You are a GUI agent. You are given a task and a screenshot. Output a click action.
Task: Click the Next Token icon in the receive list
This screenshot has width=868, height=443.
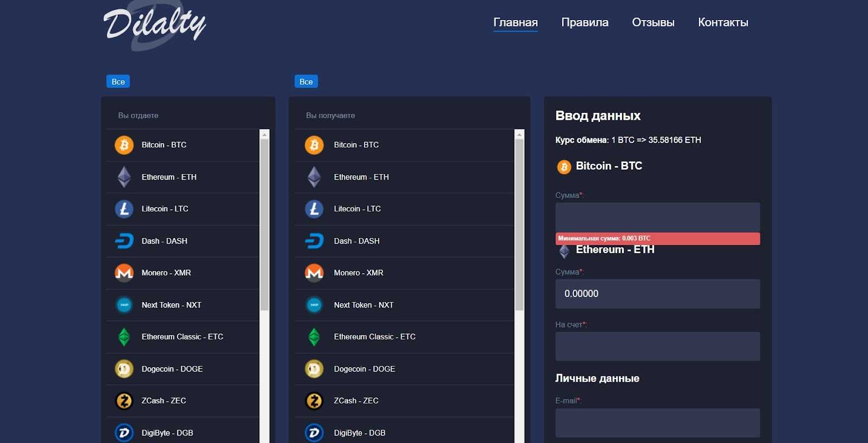(x=314, y=305)
